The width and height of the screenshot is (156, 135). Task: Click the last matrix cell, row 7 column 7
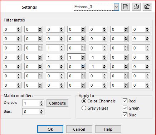[x=138, y=85]
